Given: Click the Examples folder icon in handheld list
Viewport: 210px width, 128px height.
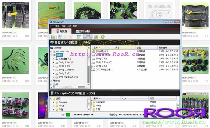Looking at the screenshot, I should (x=94, y=102).
